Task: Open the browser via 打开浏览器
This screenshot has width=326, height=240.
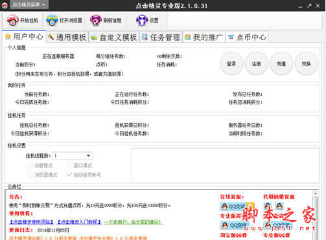Action: click(64, 21)
